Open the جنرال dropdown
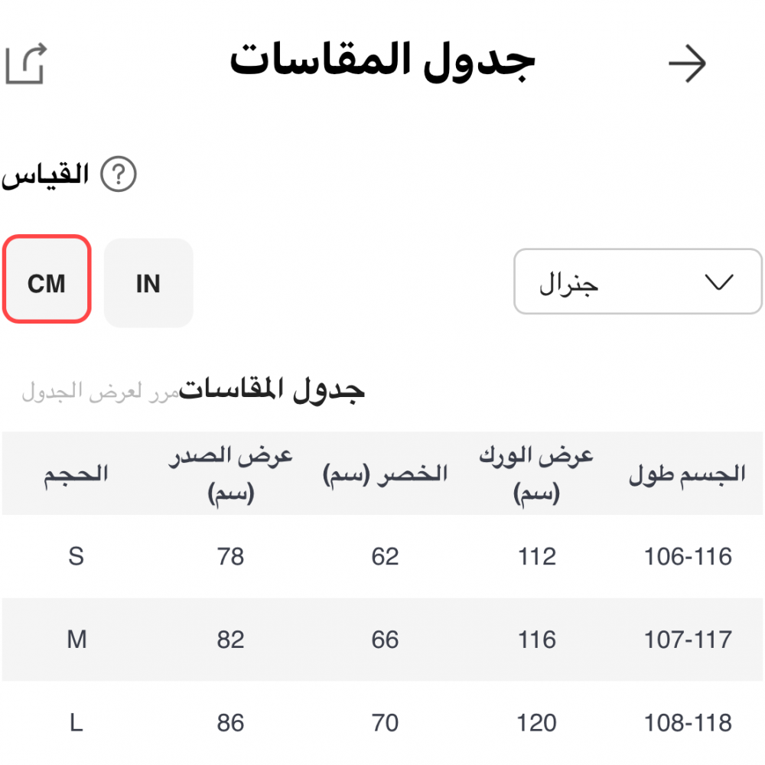The height and width of the screenshot is (765, 765). [x=637, y=282]
